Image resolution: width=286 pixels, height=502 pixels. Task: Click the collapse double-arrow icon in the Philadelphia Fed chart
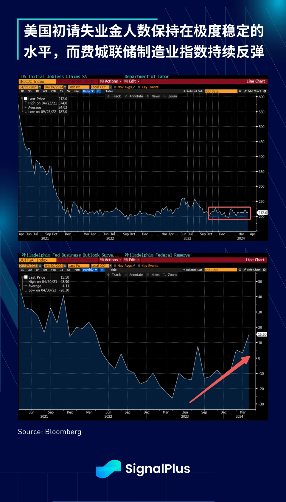[240, 270]
